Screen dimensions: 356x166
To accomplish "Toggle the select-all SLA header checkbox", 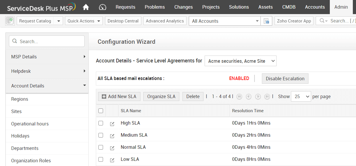I will (101, 111).
